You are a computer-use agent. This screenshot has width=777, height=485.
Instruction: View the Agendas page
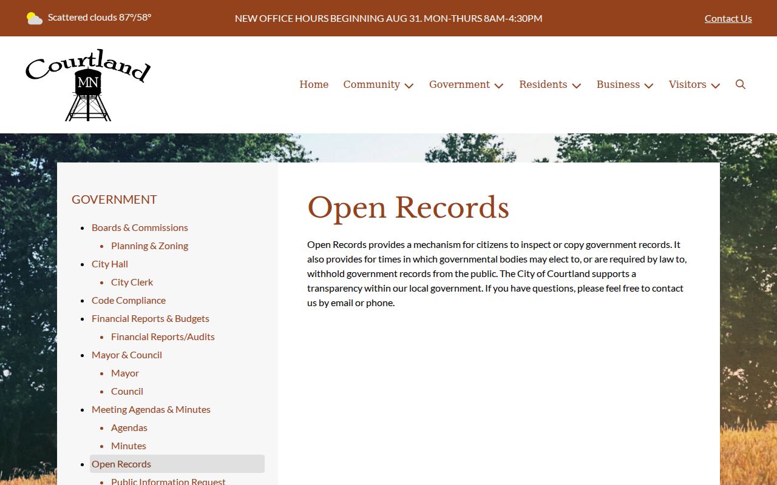pos(129,427)
